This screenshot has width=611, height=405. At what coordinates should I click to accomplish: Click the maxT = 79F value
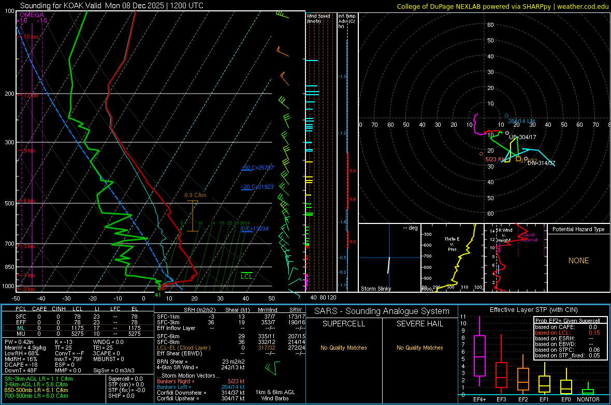pos(68,359)
